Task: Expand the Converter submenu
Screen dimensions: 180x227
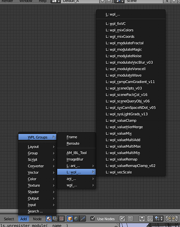Action: (37, 166)
